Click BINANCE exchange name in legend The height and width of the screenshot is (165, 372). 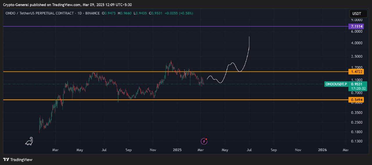pos(92,13)
